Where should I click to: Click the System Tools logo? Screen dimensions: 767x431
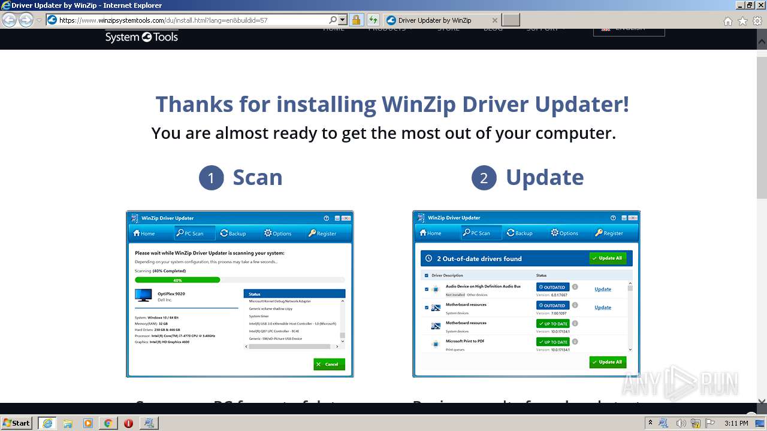coord(141,37)
